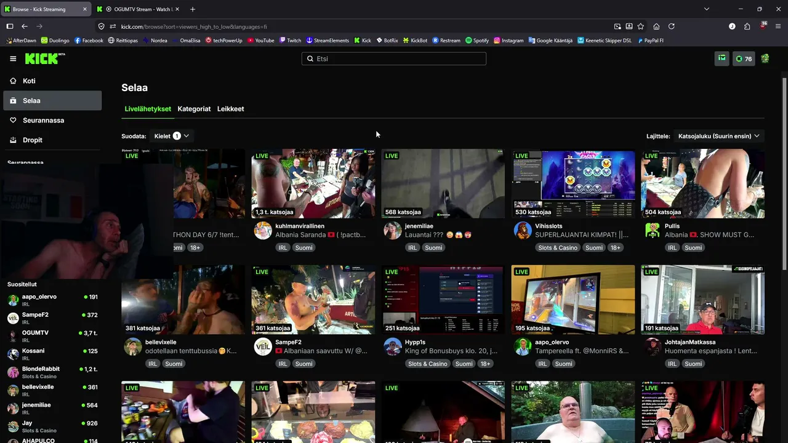Click the IRL tag under kuhlmanvirallinen
The height and width of the screenshot is (443, 788).
pyautogui.click(x=283, y=248)
